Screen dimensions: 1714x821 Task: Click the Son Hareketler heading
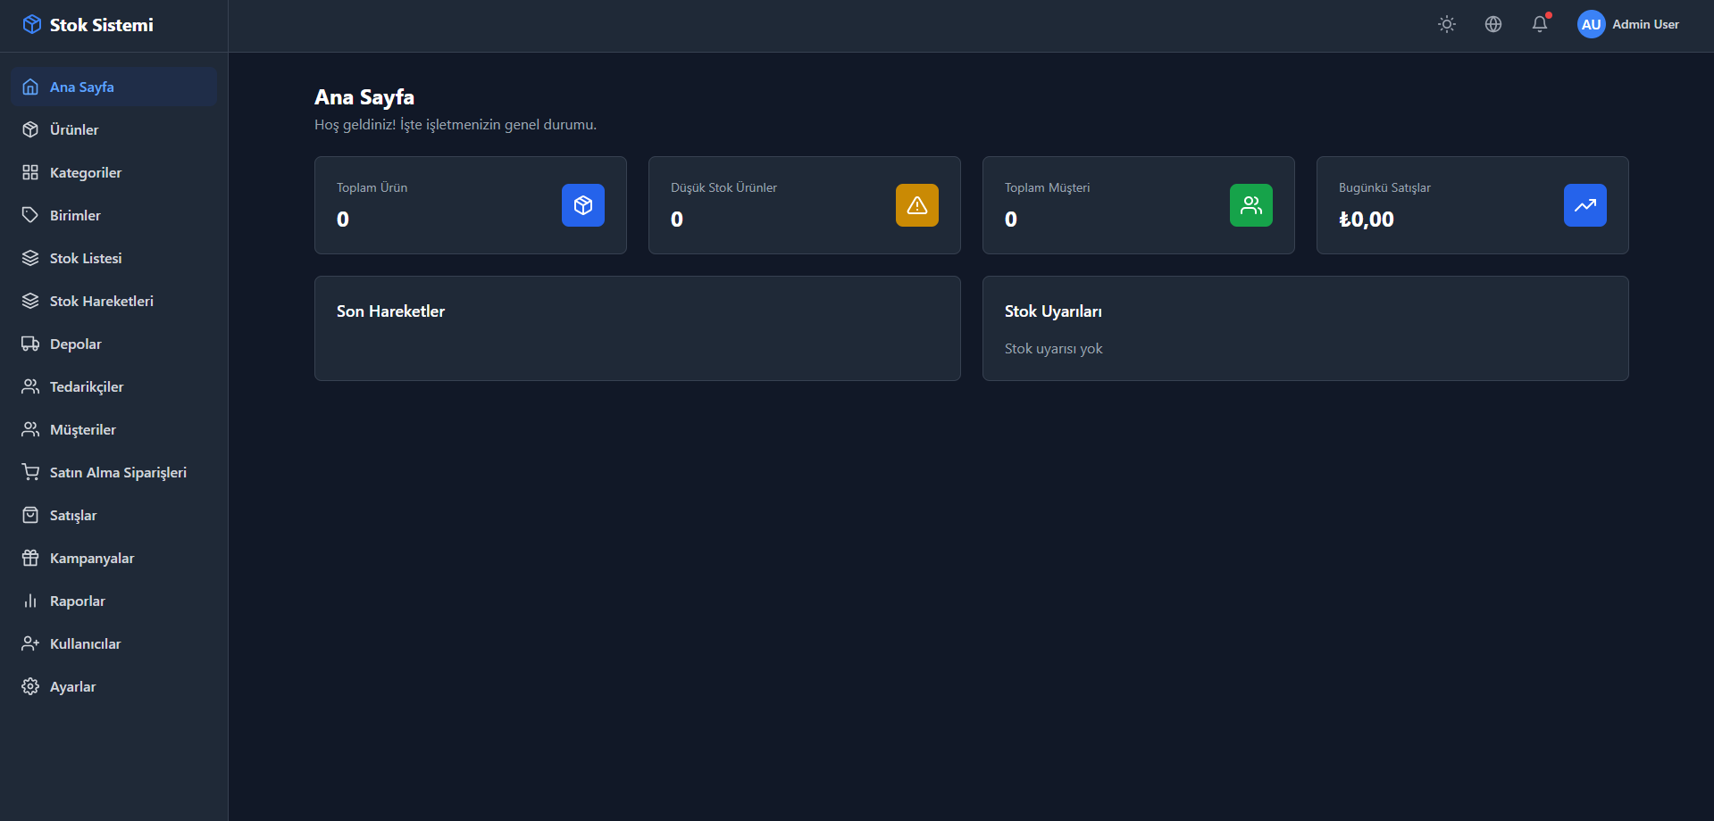[x=390, y=311]
